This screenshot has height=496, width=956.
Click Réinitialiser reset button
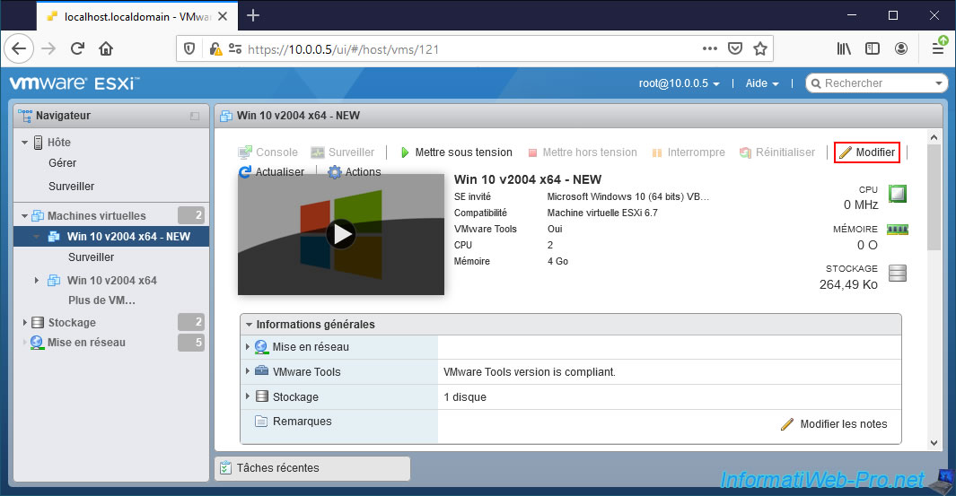point(777,152)
